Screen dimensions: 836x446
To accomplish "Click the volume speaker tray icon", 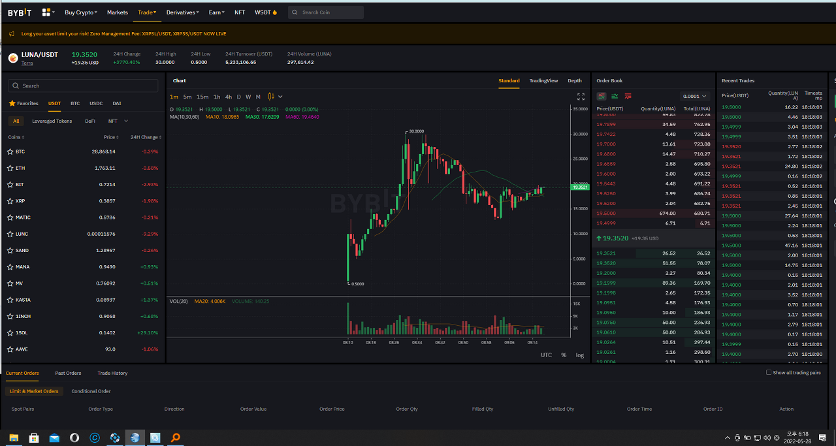I will coord(767,438).
